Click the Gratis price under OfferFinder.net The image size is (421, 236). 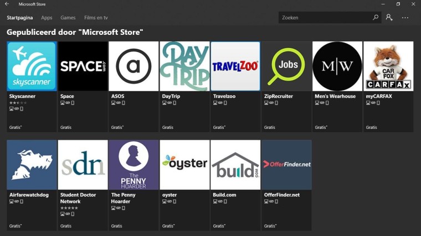[270, 226]
